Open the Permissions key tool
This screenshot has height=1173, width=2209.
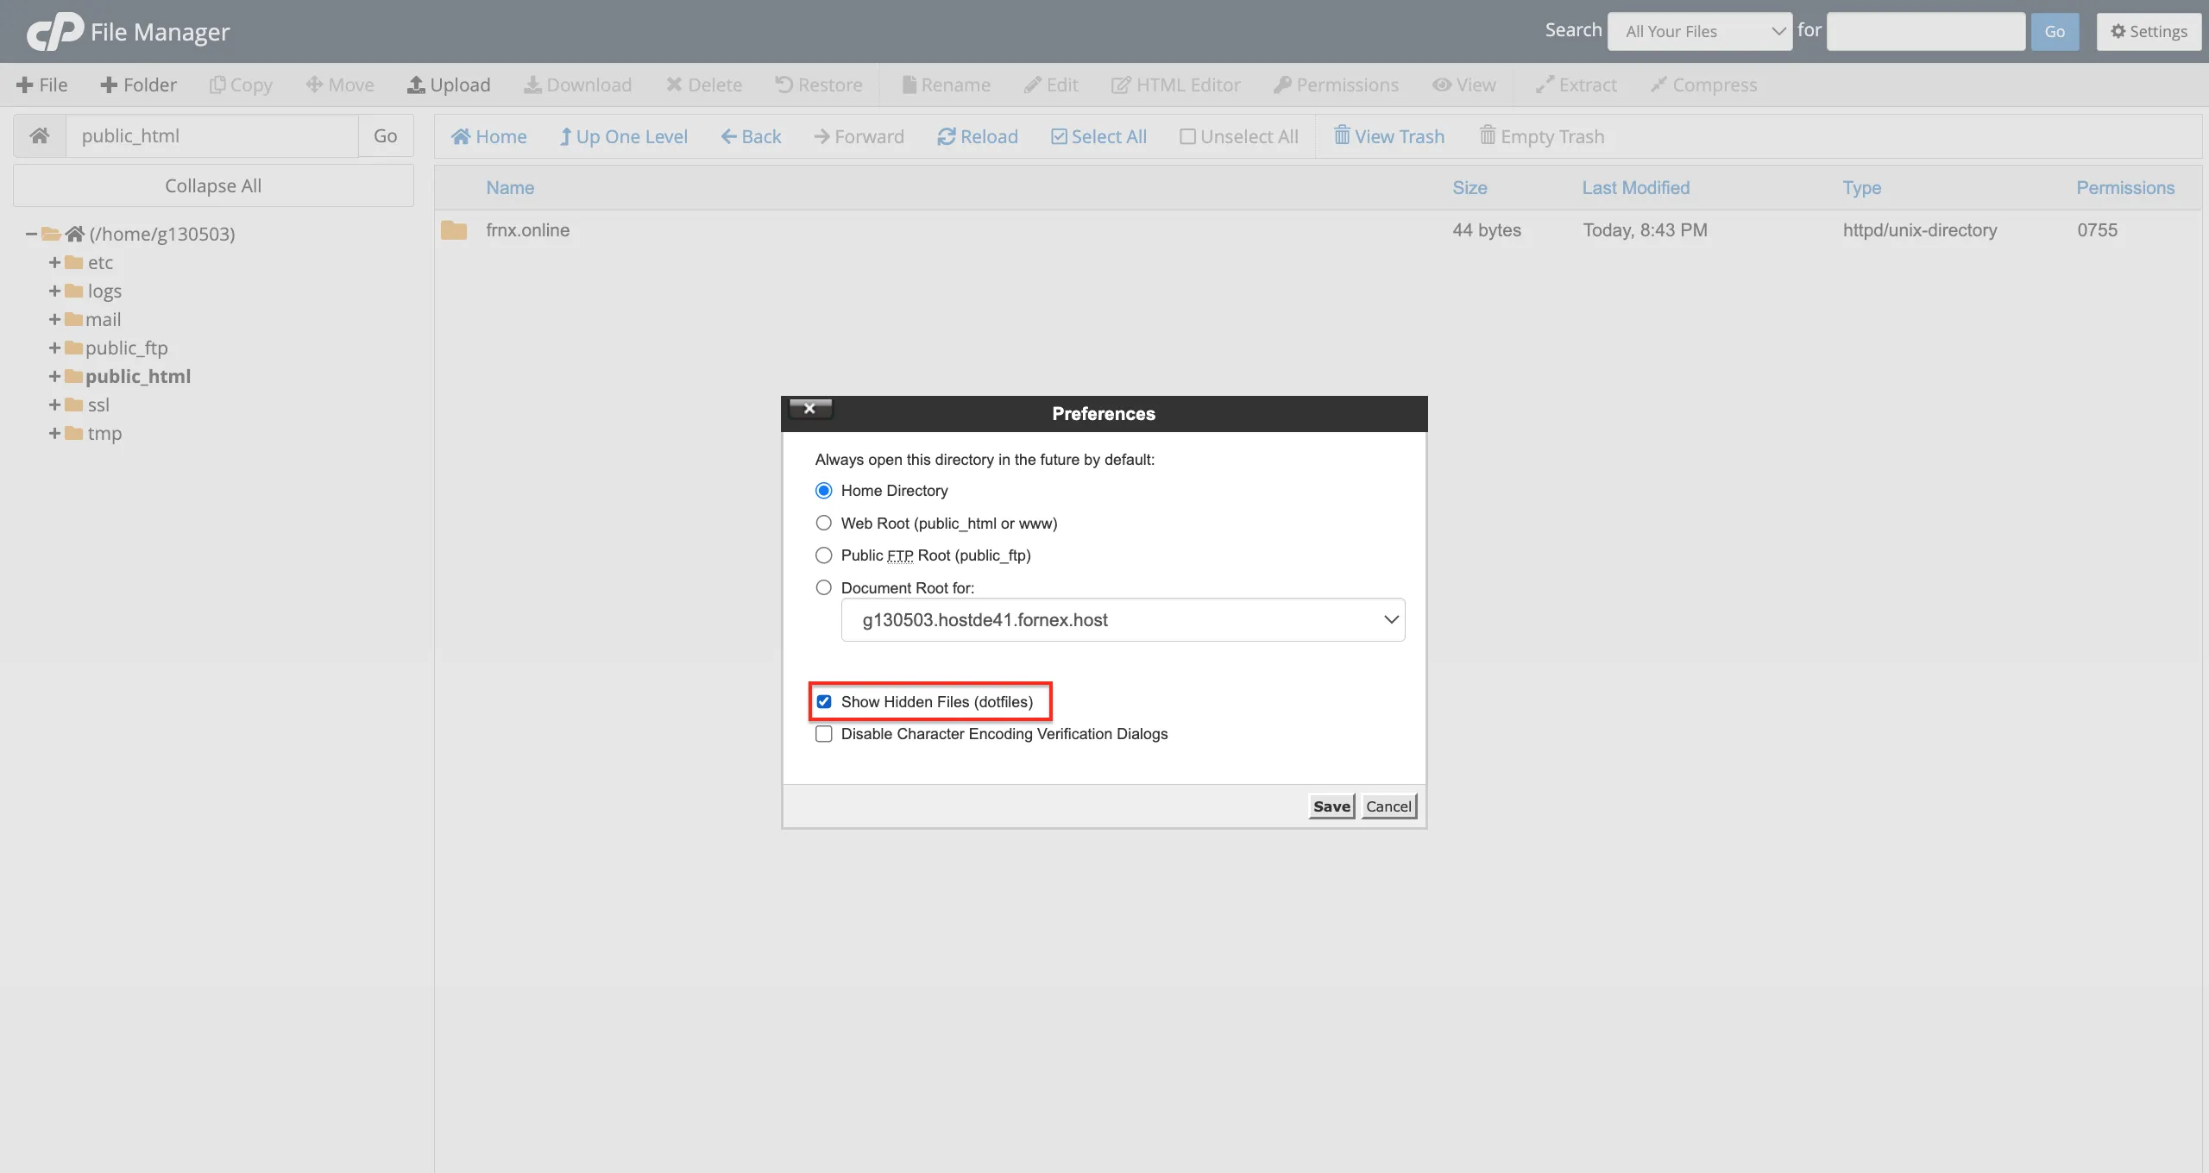(1337, 85)
